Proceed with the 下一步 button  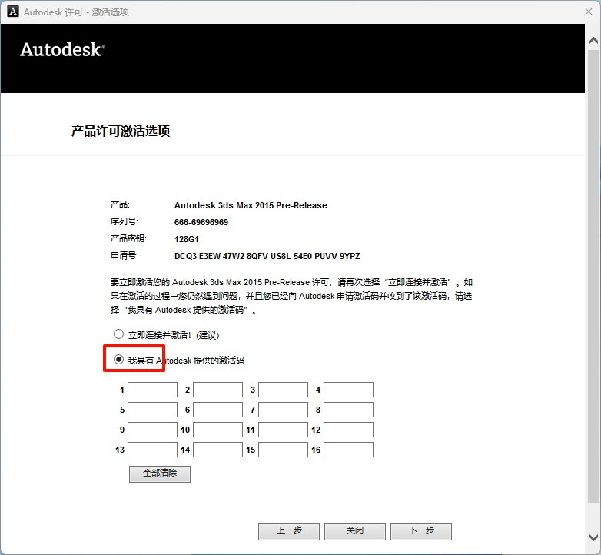pos(420,531)
